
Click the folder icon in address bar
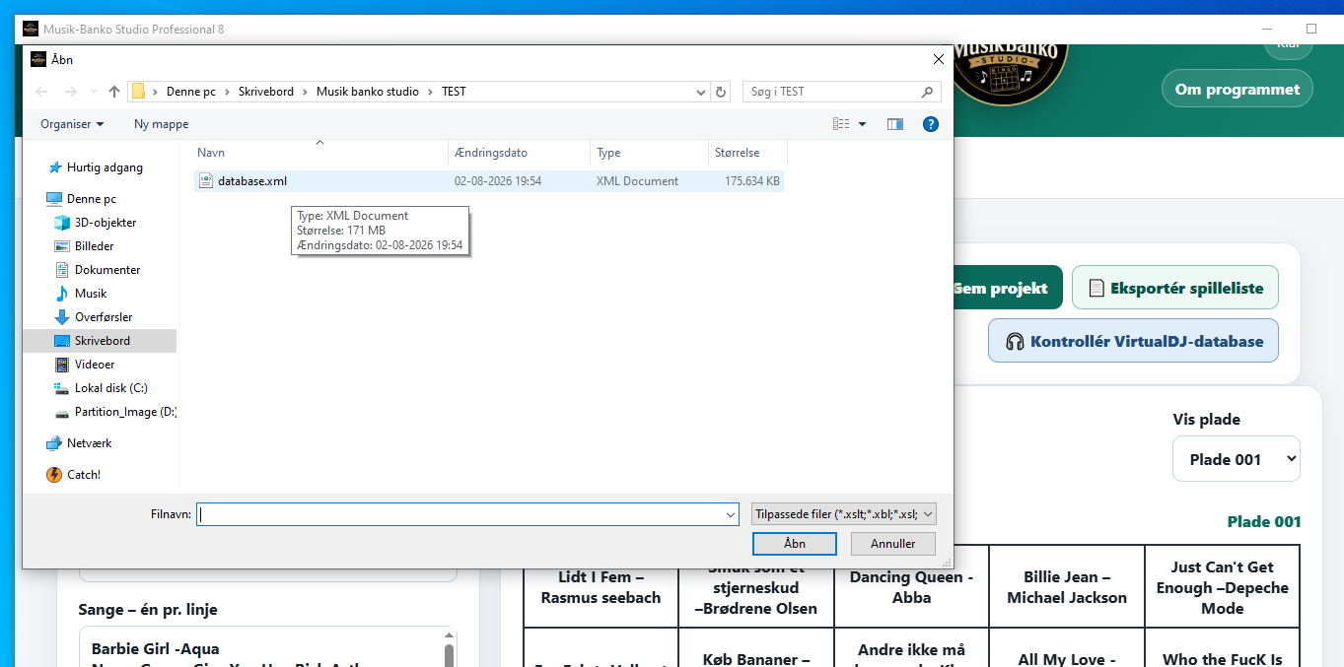pyautogui.click(x=139, y=92)
